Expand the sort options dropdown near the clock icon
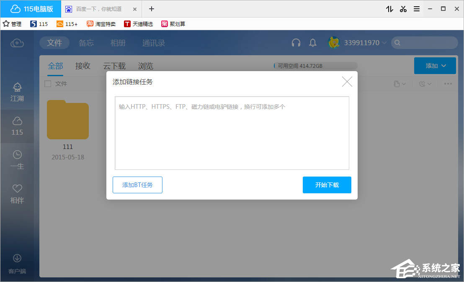 pos(425,84)
